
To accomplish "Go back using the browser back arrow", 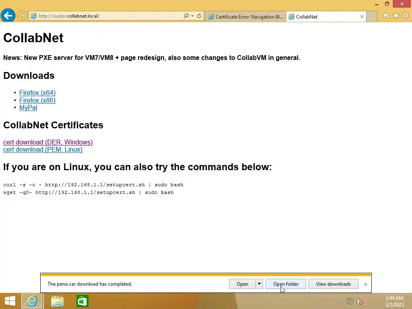I will (x=8, y=16).
